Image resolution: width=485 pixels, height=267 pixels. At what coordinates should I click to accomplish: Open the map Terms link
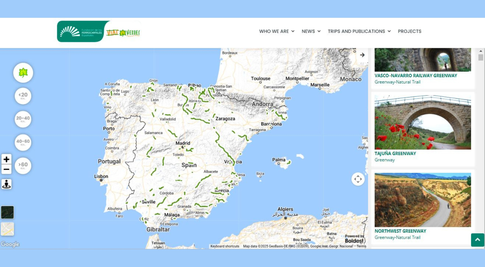coord(361,246)
